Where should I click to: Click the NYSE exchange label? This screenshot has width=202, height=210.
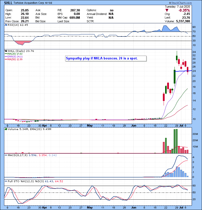click(49, 3)
